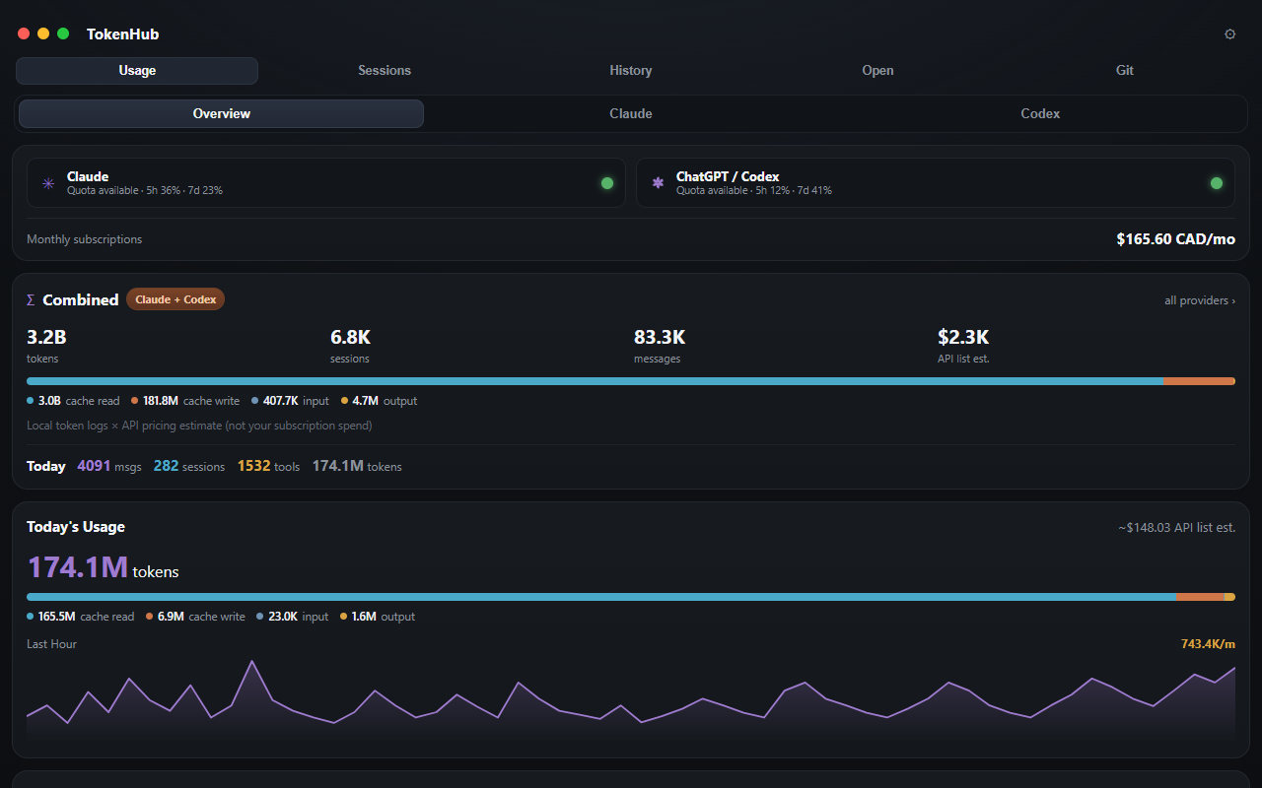
Task: Click Monthly subscriptions label
Action: [x=85, y=239]
